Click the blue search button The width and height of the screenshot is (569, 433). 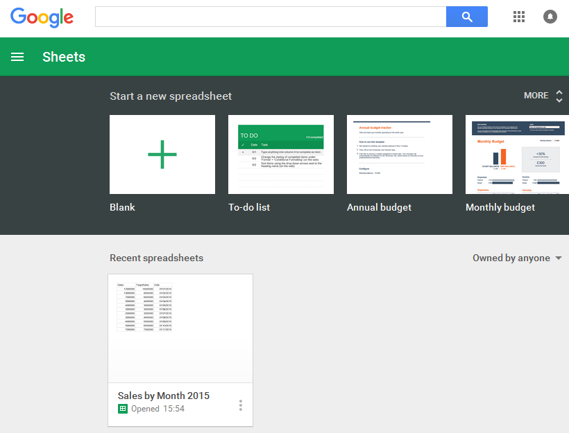[x=466, y=16]
